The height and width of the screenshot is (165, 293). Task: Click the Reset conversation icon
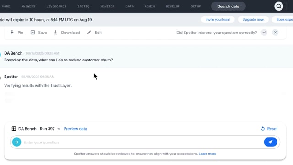pos(263,129)
